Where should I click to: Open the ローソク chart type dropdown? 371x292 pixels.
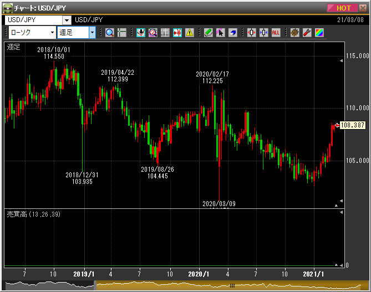click(52, 33)
